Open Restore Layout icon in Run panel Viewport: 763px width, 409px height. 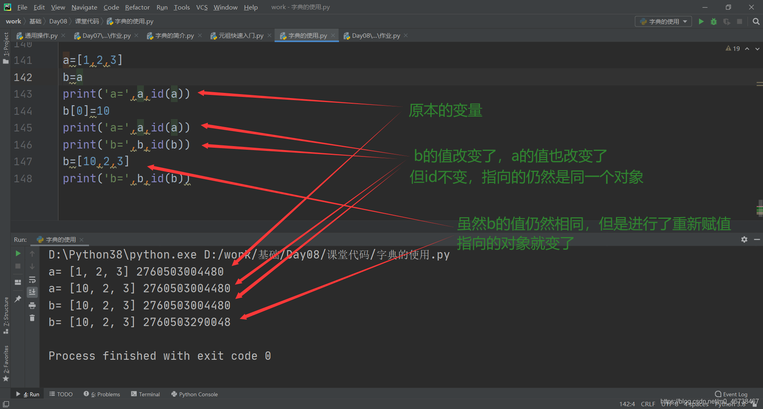[x=18, y=282]
